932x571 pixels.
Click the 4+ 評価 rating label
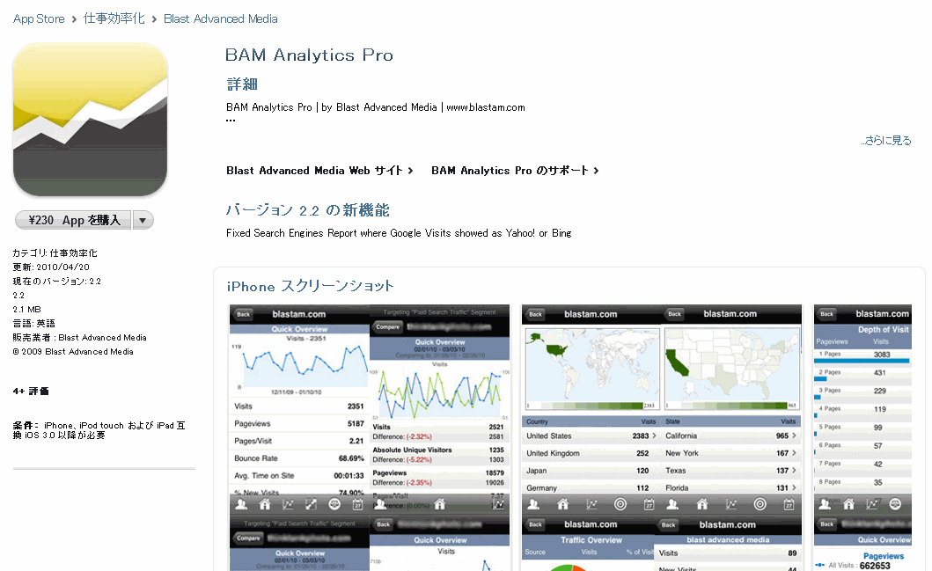click(x=31, y=391)
